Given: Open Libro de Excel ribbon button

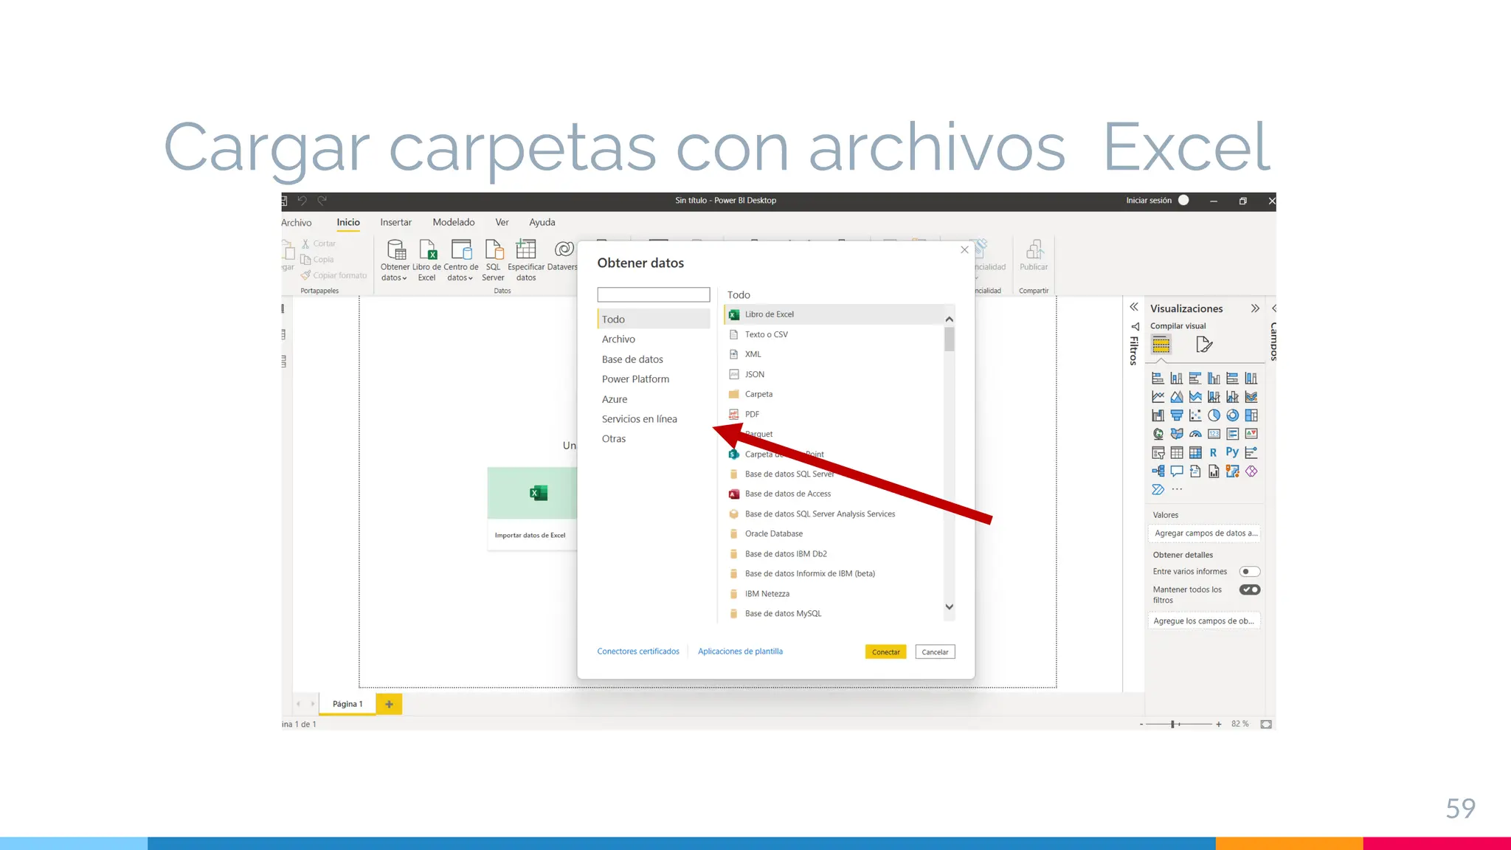Looking at the screenshot, I should tap(427, 260).
